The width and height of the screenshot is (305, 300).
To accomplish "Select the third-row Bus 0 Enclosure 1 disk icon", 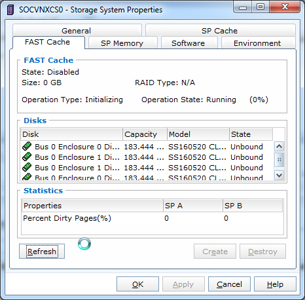I will [27, 167].
